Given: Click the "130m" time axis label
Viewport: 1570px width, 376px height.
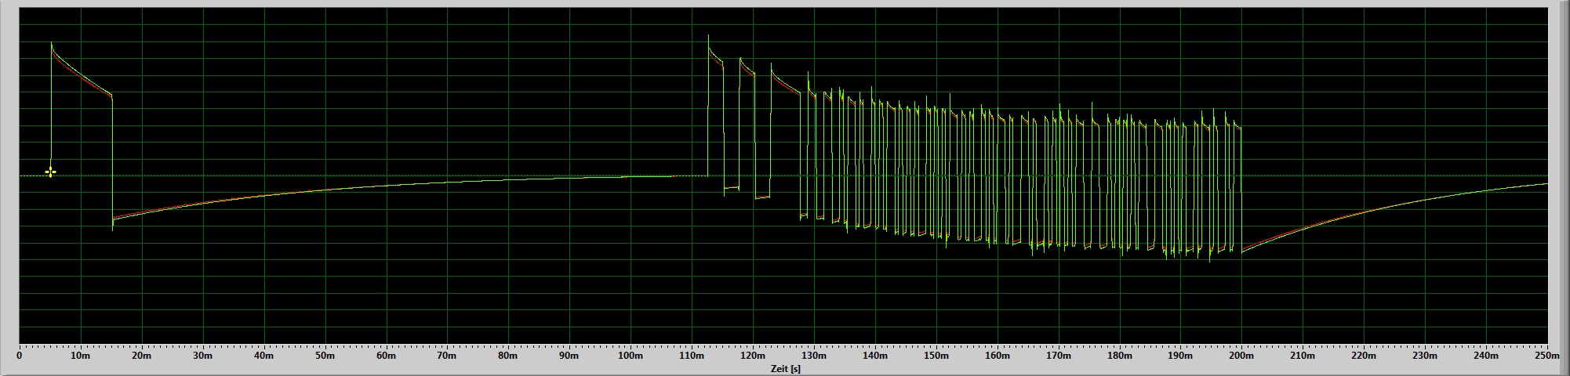Looking at the screenshot, I should coord(814,356).
